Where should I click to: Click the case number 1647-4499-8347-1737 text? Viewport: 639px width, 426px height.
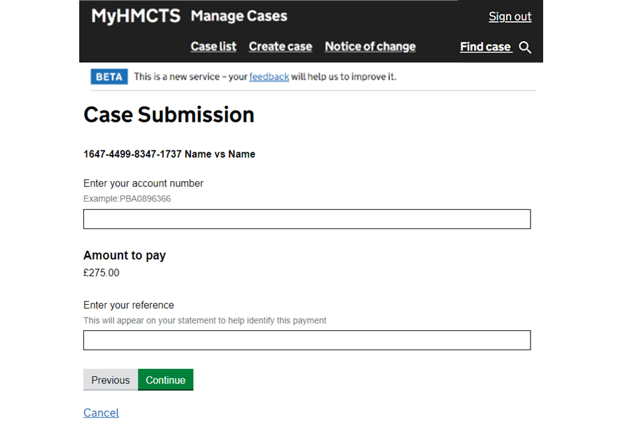(132, 154)
